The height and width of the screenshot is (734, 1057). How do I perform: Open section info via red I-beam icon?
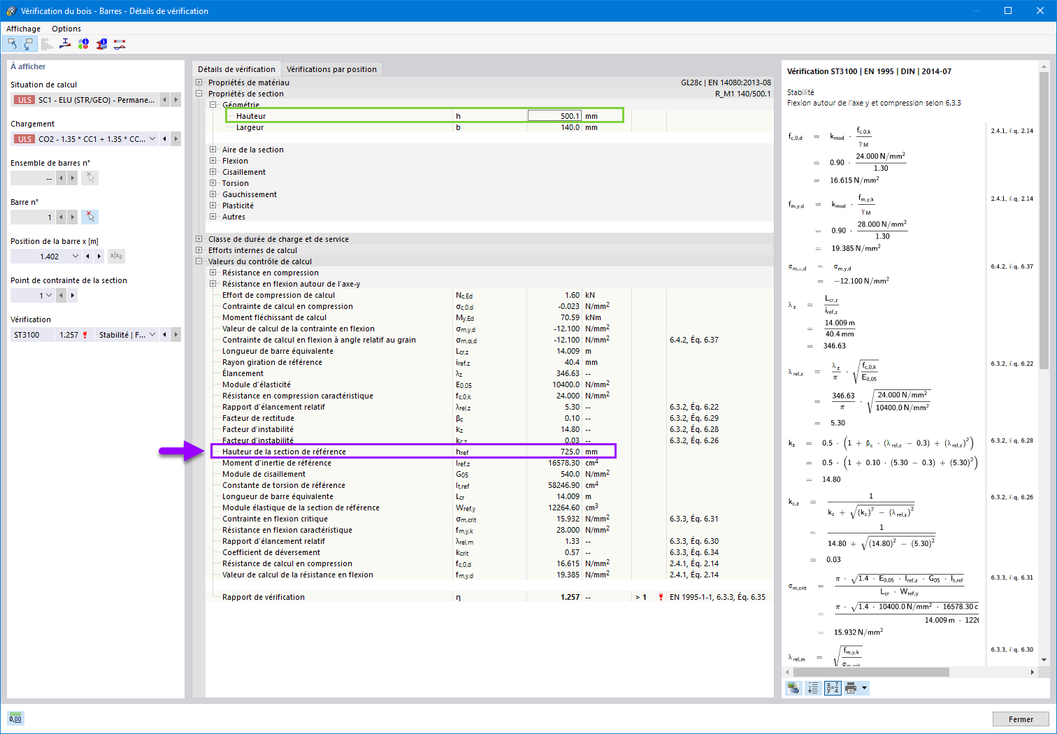pyautogui.click(x=101, y=44)
